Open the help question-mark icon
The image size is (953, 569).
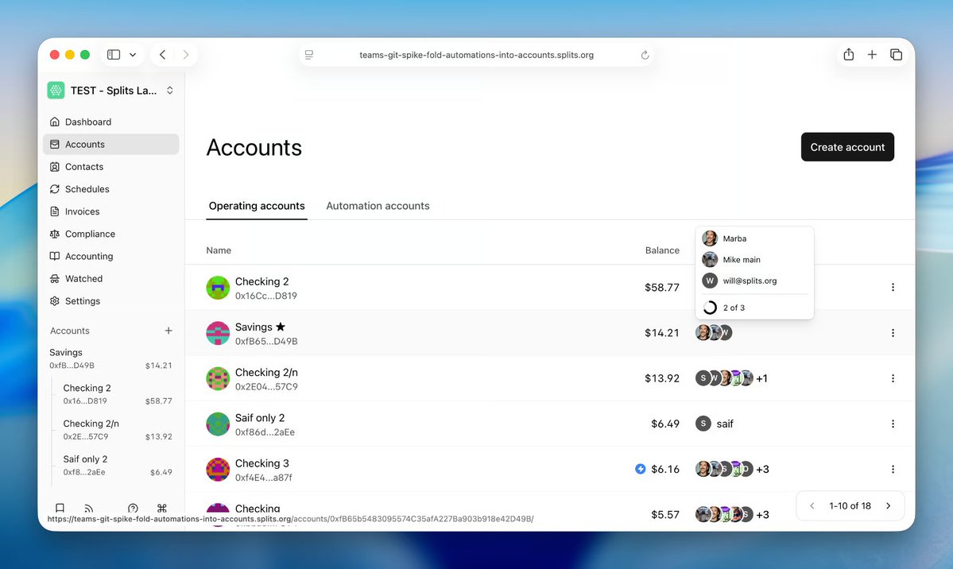[x=133, y=508]
